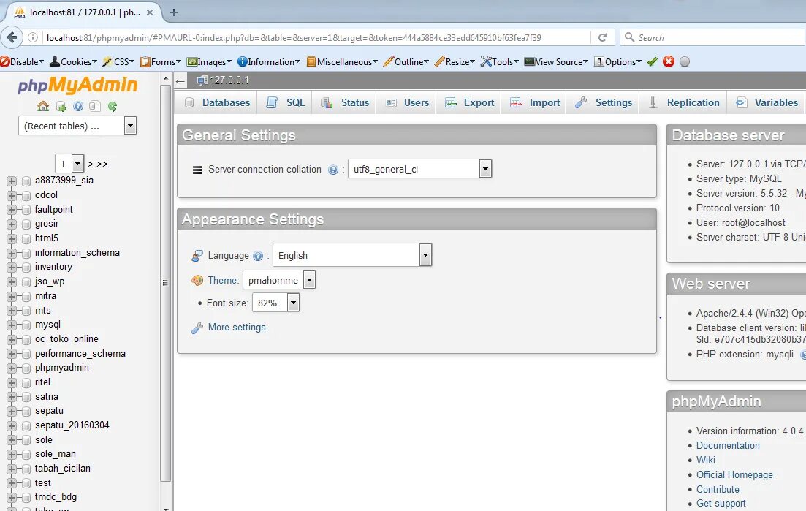The image size is (806, 511).
Task: Reload page using address bar refresh button
Action: click(602, 37)
